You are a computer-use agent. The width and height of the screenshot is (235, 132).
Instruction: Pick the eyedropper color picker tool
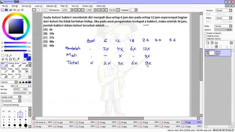[x=18, y=59]
